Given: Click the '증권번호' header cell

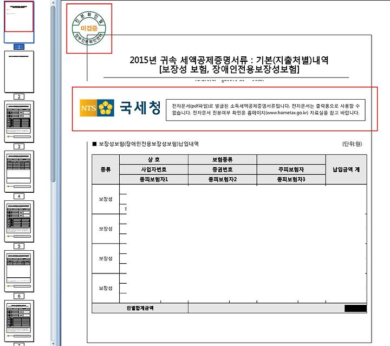Looking at the screenshot, I should point(223,169).
